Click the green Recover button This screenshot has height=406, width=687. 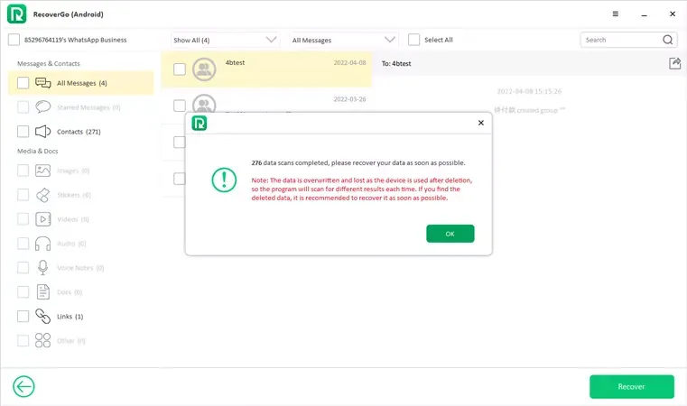pos(631,387)
